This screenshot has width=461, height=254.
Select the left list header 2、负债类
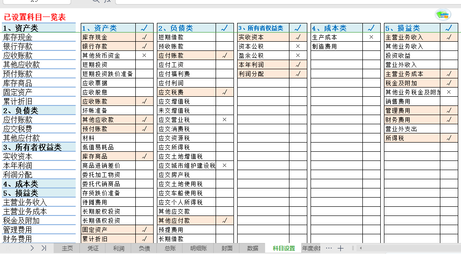point(39,110)
